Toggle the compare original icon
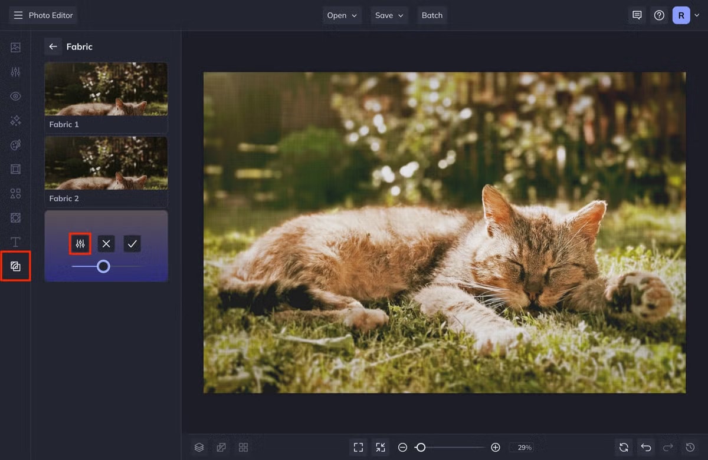This screenshot has height=460, width=708. click(221, 448)
